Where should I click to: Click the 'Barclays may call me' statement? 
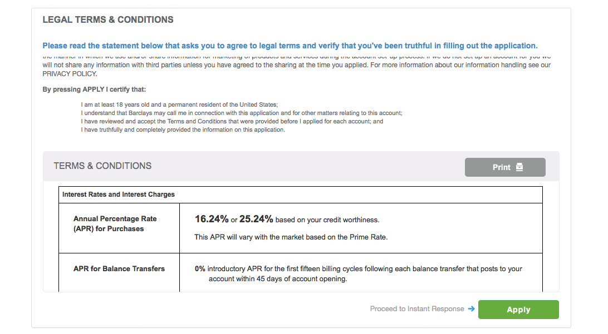click(x=241, y=113)
